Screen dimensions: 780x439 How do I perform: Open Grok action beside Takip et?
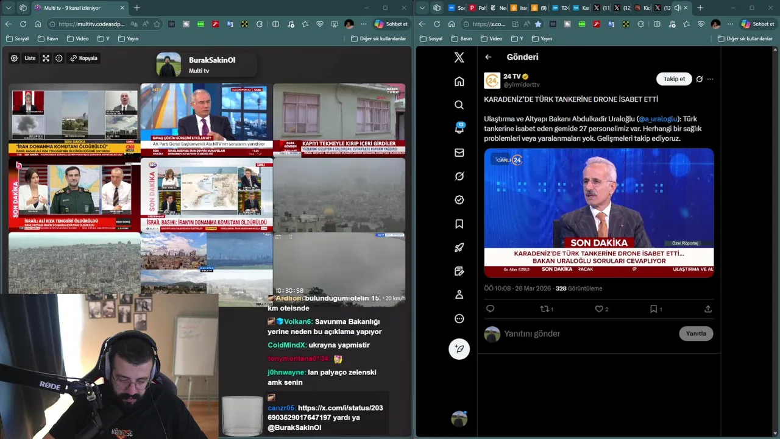click(700, 79)
